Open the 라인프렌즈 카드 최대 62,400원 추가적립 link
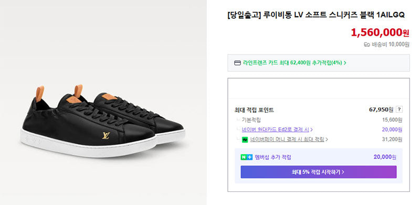Viewport: 420px width, 205px height. coord(292,63)
